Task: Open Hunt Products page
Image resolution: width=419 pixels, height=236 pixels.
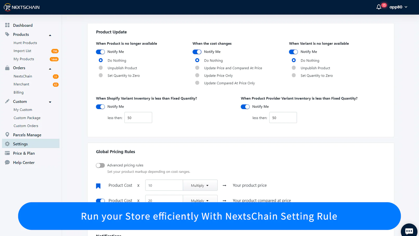Action: click(x=25, y=43)
